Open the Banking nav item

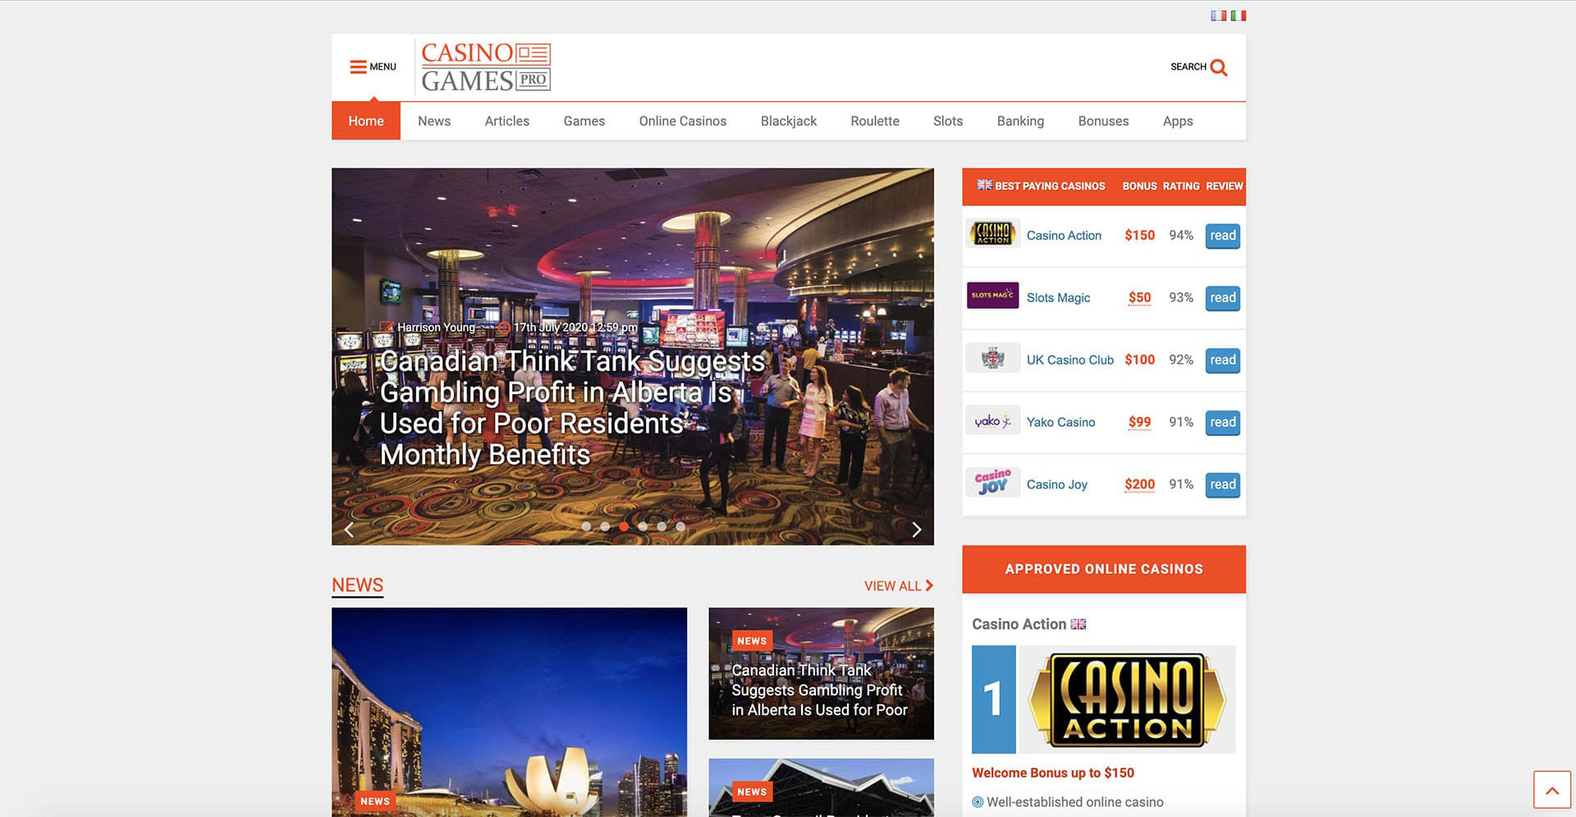[1020, 121]
